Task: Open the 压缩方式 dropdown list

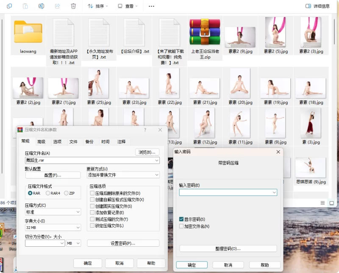Action: (53, 212)
